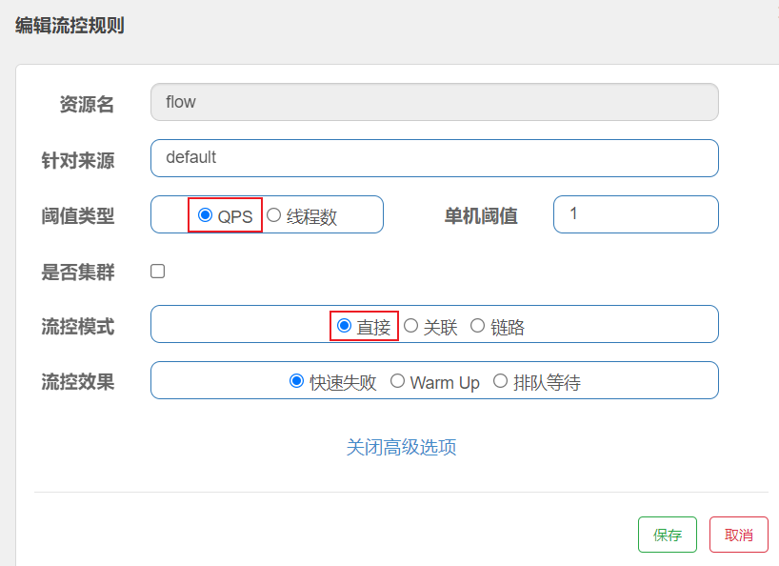Click the 流控效果 label
Screen dimensions: 779x566
[x=77, y=382]
